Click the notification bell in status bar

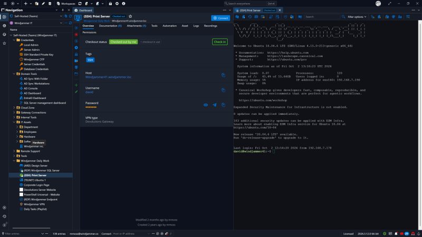point(396,234)
